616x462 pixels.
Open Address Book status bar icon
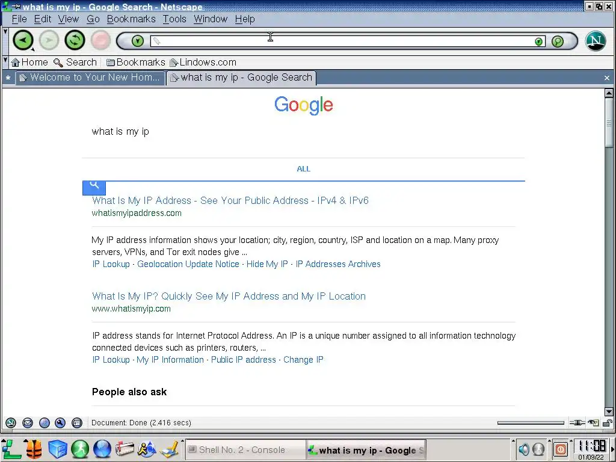click(x=77, y=423)
